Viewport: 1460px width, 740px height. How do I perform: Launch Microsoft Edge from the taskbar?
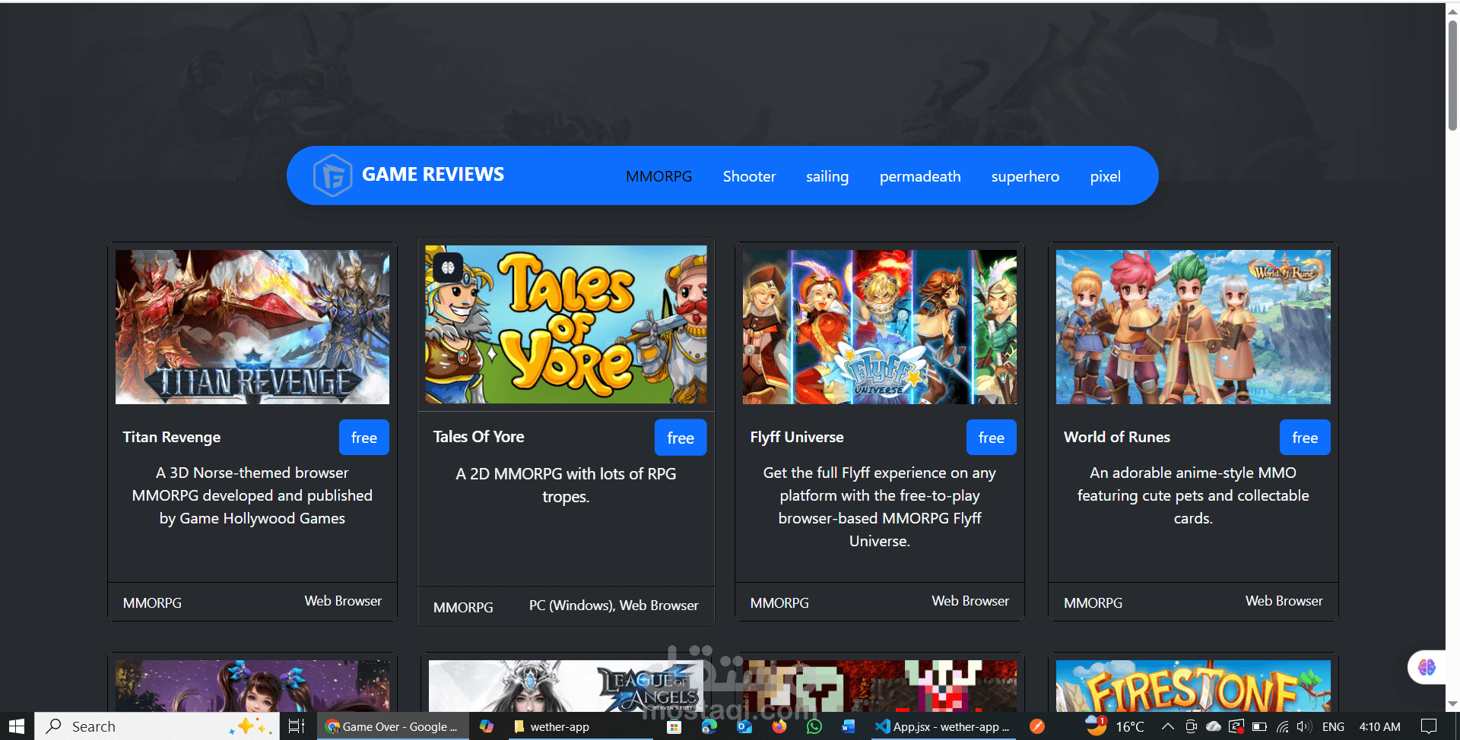[709, 726]
